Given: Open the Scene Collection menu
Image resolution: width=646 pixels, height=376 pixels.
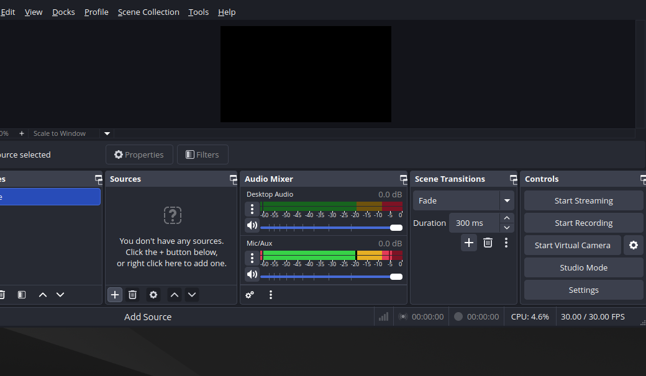Looking at the screenshot, I should click(x=148, y=12).
